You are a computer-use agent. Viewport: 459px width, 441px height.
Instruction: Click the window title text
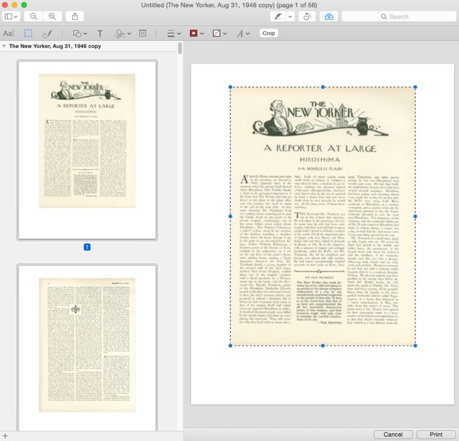coord(229,5)
